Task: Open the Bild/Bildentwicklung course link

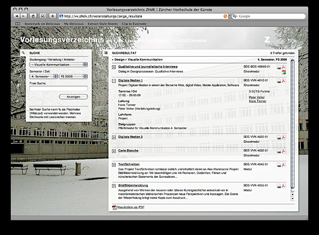Action: [133, 185]
